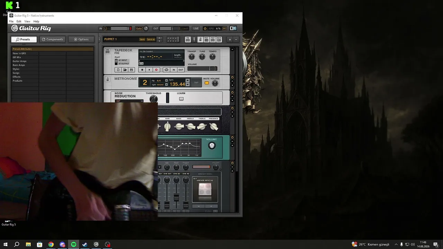Power off the Metronome module
The image size is (443, 249).
[232, 77]
